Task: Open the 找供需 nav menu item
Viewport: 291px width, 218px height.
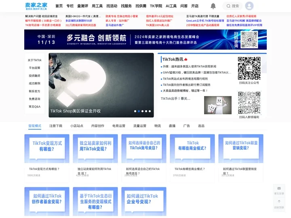Action: click(141, 6)
